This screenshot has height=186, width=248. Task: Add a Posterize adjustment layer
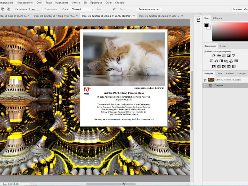pyautogui.click(x=219, y=66)
